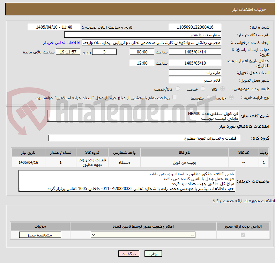Click the deadline time field 08:00
Viewport: 275px width, 263px height.
pos(142,52)
